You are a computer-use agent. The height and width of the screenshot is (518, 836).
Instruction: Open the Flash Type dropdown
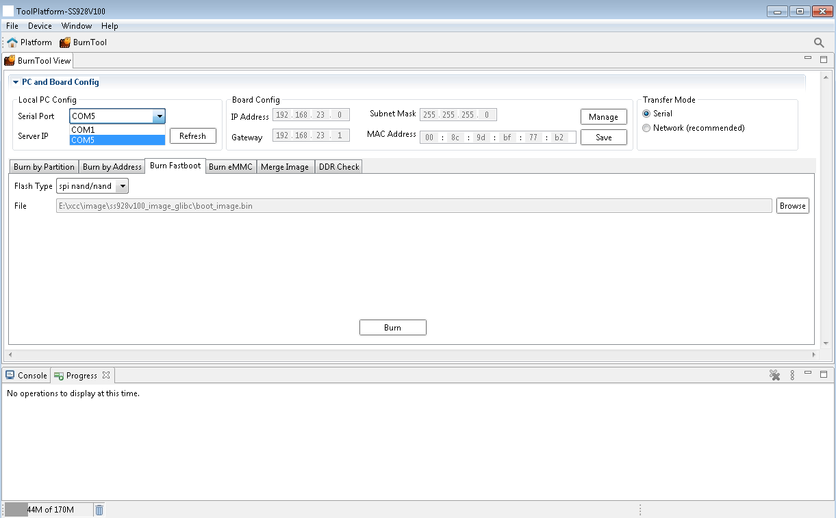click(x=122, y=186)
